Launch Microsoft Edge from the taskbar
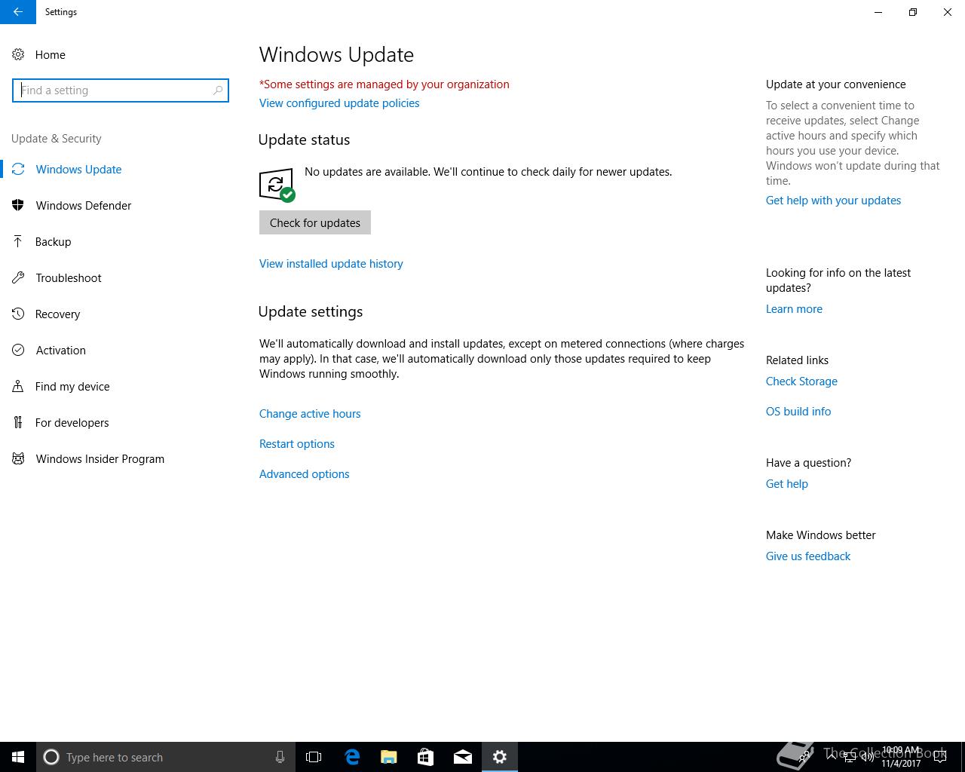 point(352,757)
